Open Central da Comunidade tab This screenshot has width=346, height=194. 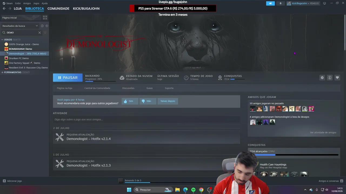coord(97,88)
